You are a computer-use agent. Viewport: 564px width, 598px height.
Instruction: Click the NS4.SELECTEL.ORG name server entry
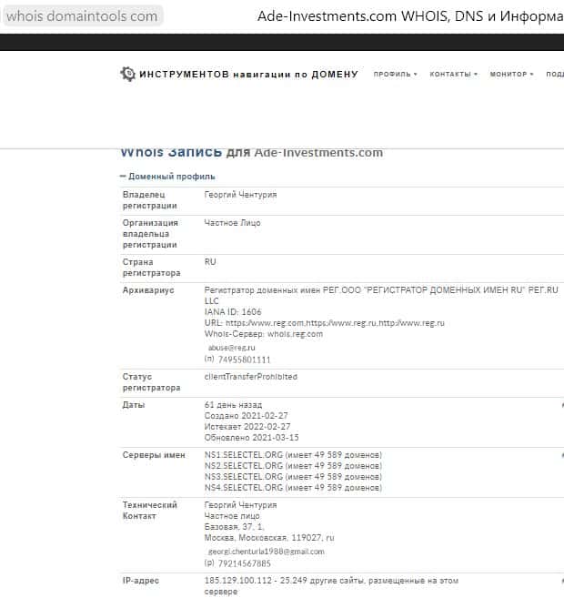[x=293, y=487]
